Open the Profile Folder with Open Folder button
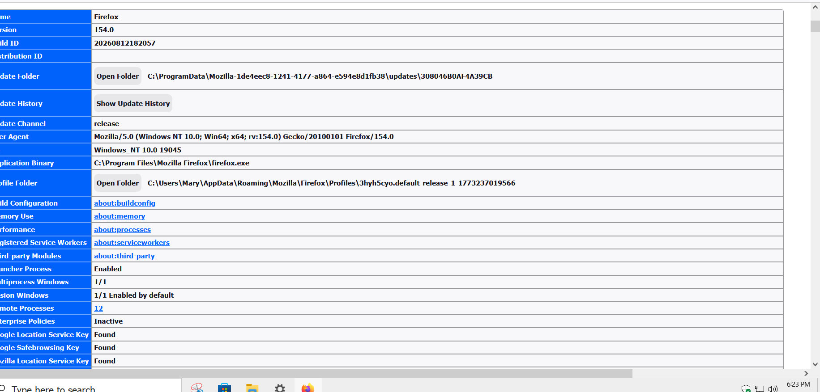The height and width of the screenshot is (392, 820). click(118, 183)
